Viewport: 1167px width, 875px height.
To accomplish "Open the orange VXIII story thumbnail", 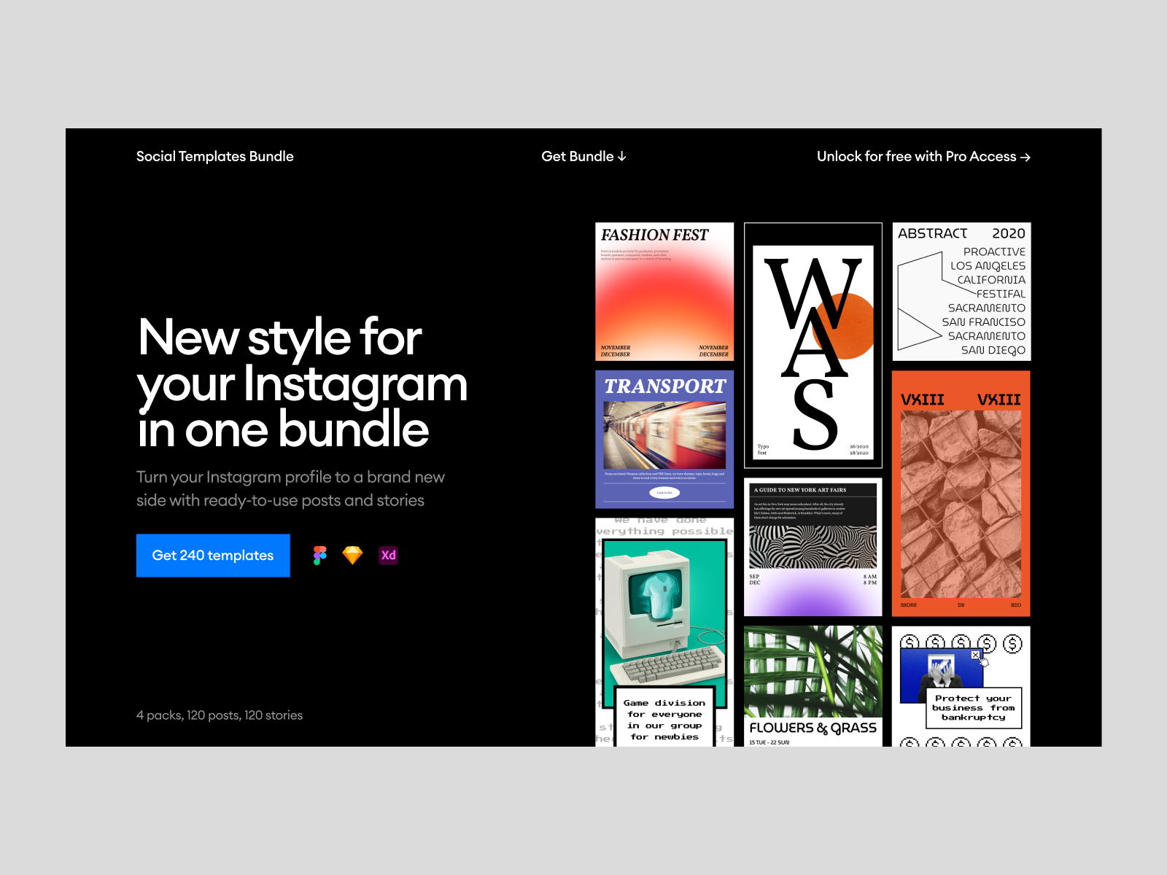I will [961, 494].
